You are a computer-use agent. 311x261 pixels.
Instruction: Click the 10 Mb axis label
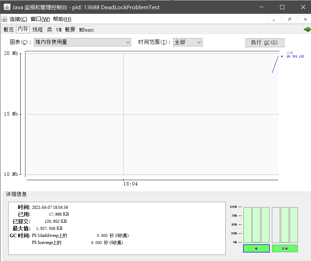pos(11,174)
